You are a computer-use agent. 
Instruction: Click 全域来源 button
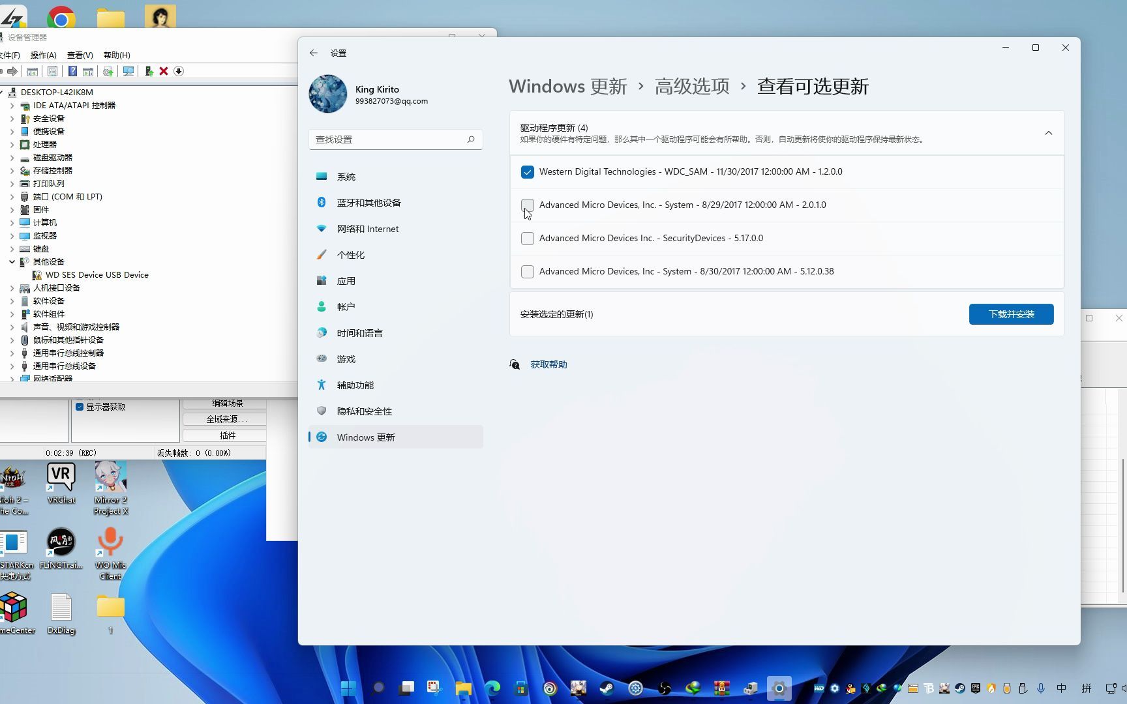[224, 419]
